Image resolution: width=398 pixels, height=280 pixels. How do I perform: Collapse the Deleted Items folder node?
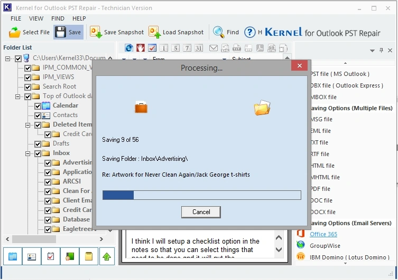tap(27, 125)
